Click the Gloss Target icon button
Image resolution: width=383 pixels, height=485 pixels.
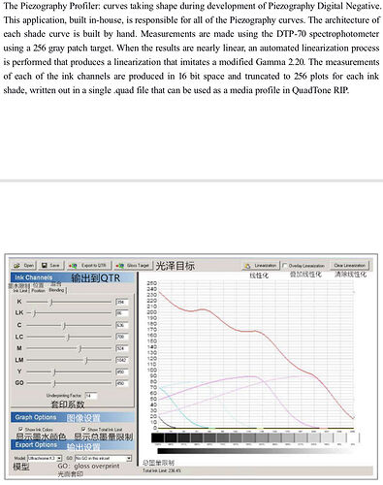click(x=133, y=266)
